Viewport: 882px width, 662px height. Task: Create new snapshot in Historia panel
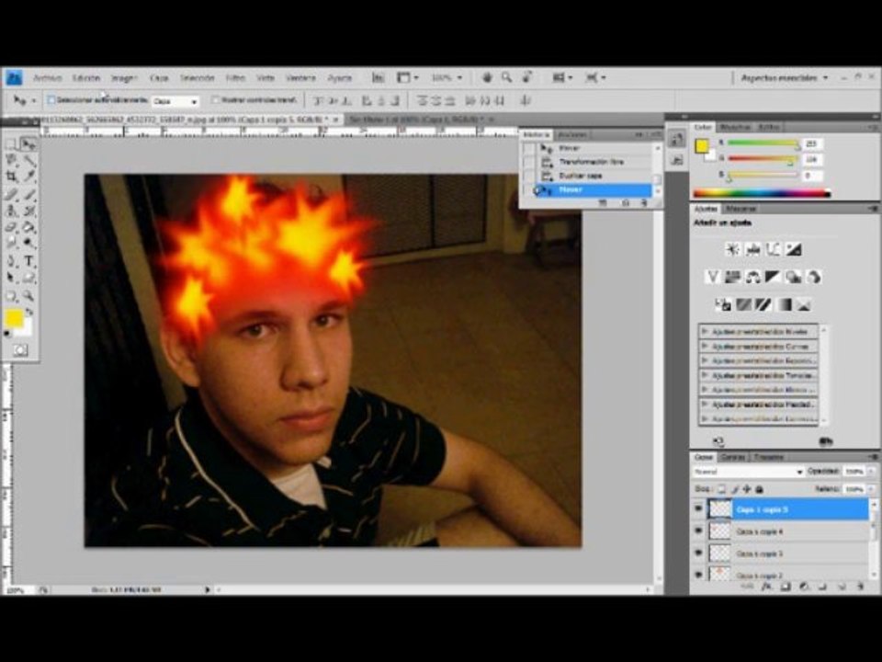pos(625,202)
